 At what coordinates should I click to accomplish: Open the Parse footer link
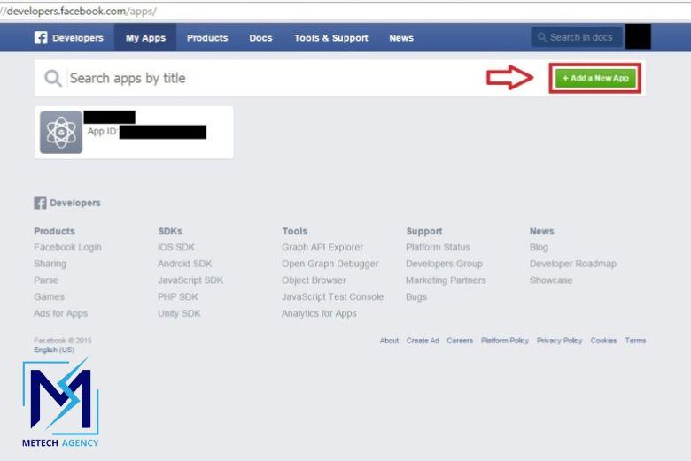(x=46, y=280)
